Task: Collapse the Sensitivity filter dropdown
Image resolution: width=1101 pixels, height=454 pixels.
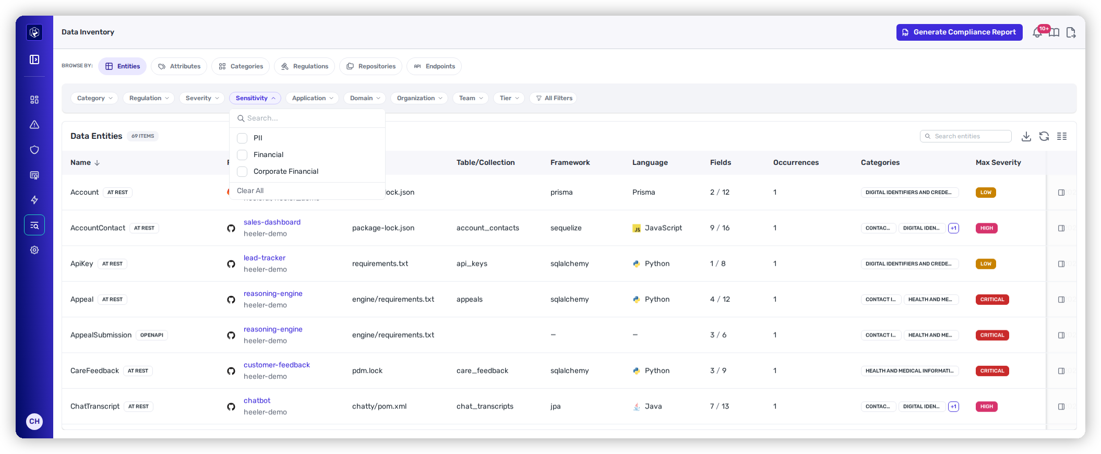Action: click(x=255, y=98)
